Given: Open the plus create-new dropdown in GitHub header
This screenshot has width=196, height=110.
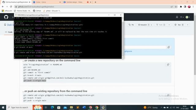Looking at the screenshot, I should pyautogui.click(x=182, y=17).
